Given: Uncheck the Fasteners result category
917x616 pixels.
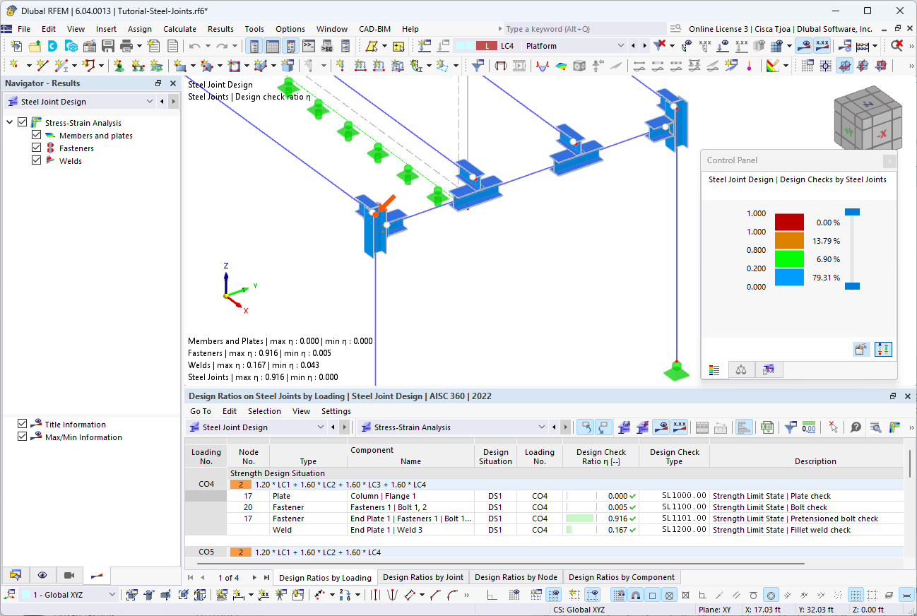Looking at the screenshot, I should tap(35, 148).
